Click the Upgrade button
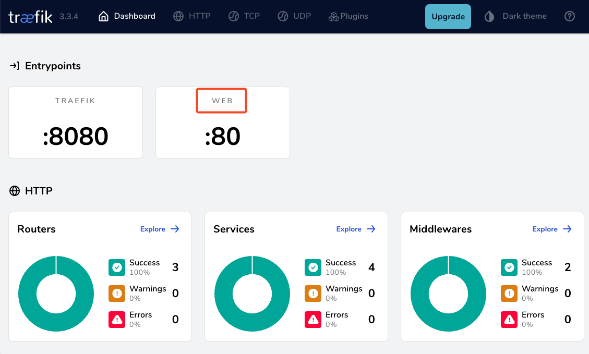Viewport: 589px width, 354px height. (x=448, y=16)
